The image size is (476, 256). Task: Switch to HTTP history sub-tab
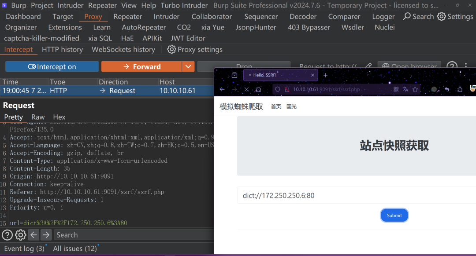pyautogui.click(x=62, y=49)
